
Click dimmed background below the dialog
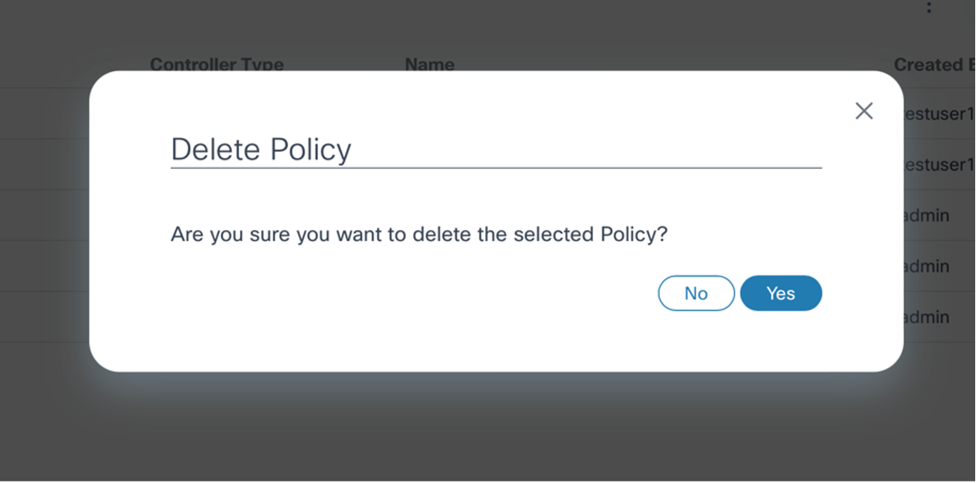point(493,429)
